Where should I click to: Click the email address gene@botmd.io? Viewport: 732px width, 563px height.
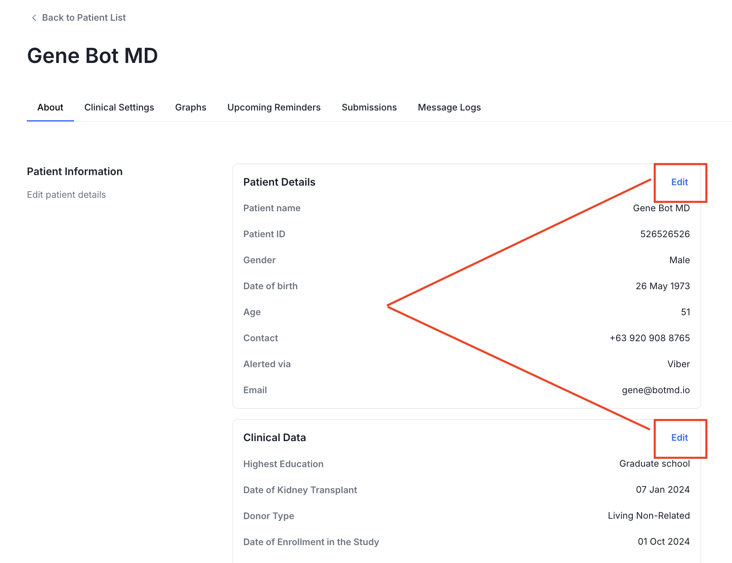pos(656,390)
